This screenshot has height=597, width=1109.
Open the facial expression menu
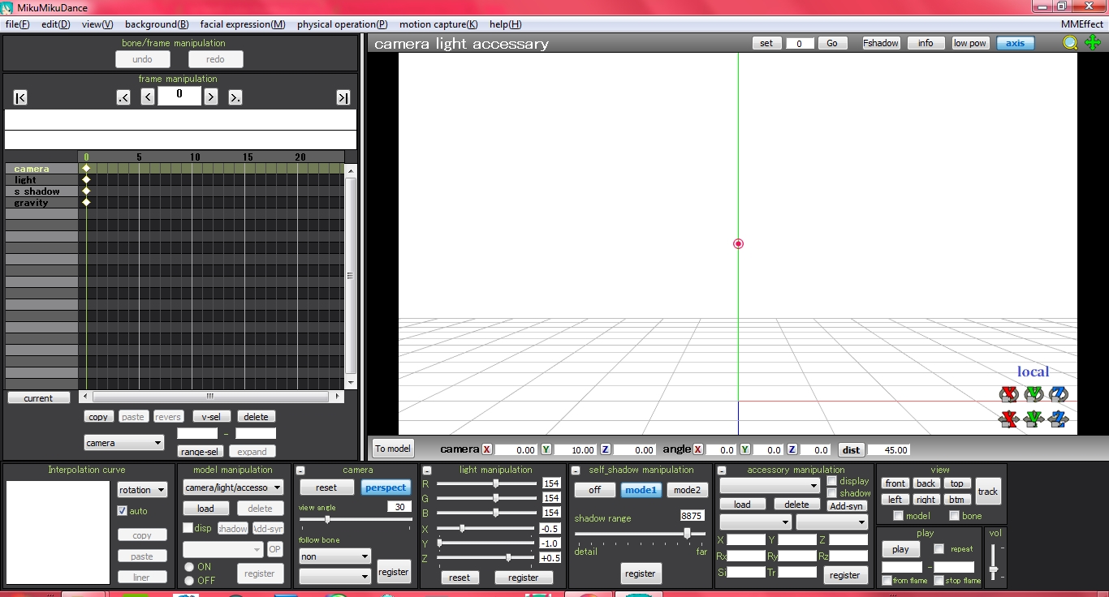click(243, 24)
